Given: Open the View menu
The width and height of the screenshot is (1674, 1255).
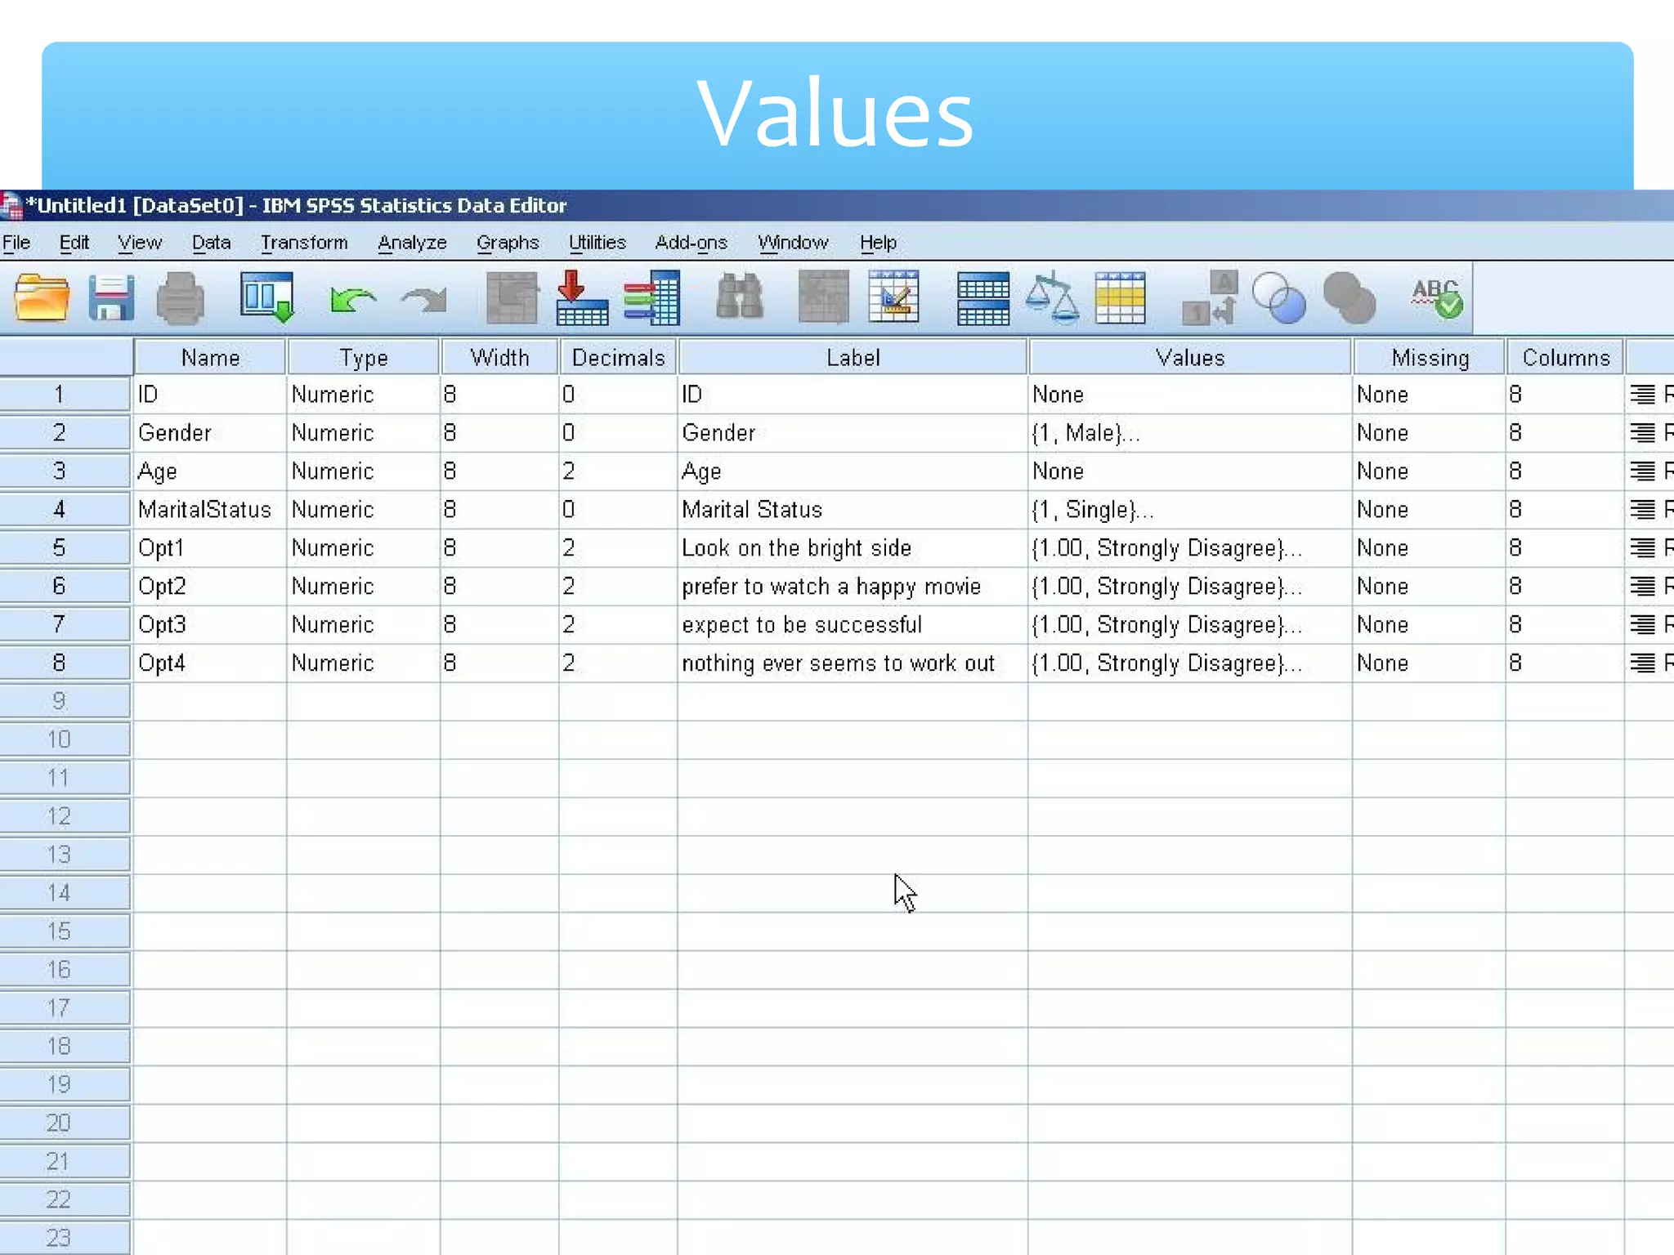Looking at the screenshot, I should (140, 243).
